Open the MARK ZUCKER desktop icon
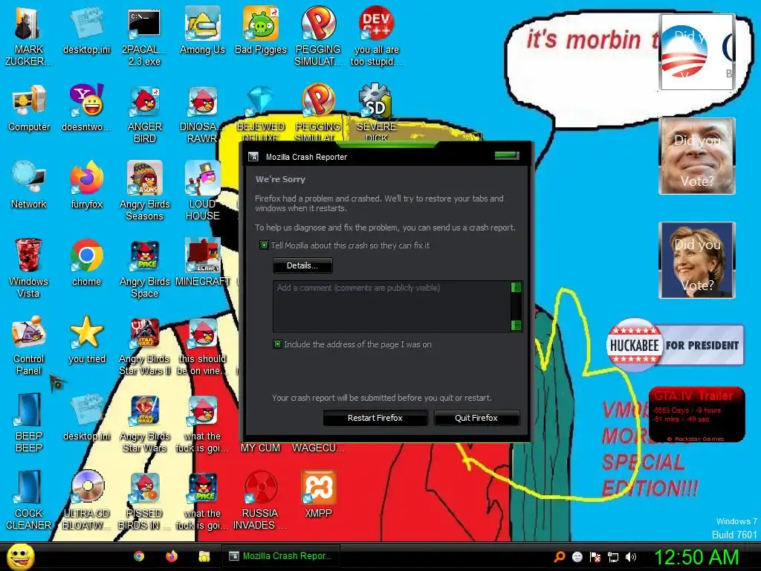The image size is (761, 571). 27,35
